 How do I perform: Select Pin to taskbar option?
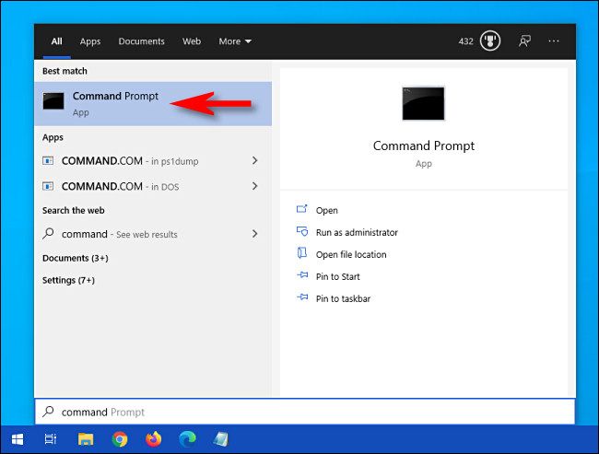tap(343, 298)
